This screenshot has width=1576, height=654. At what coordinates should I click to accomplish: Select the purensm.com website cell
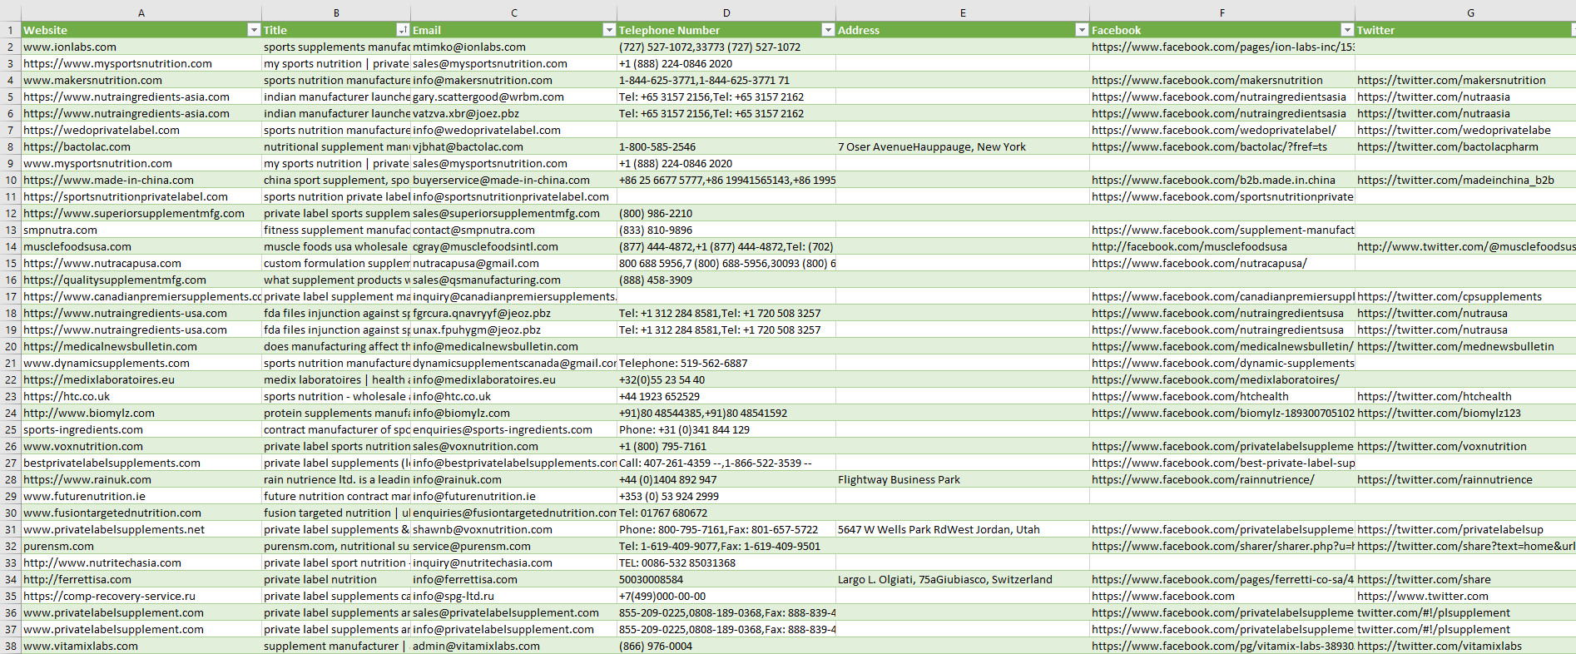click(x=141, y=546)
